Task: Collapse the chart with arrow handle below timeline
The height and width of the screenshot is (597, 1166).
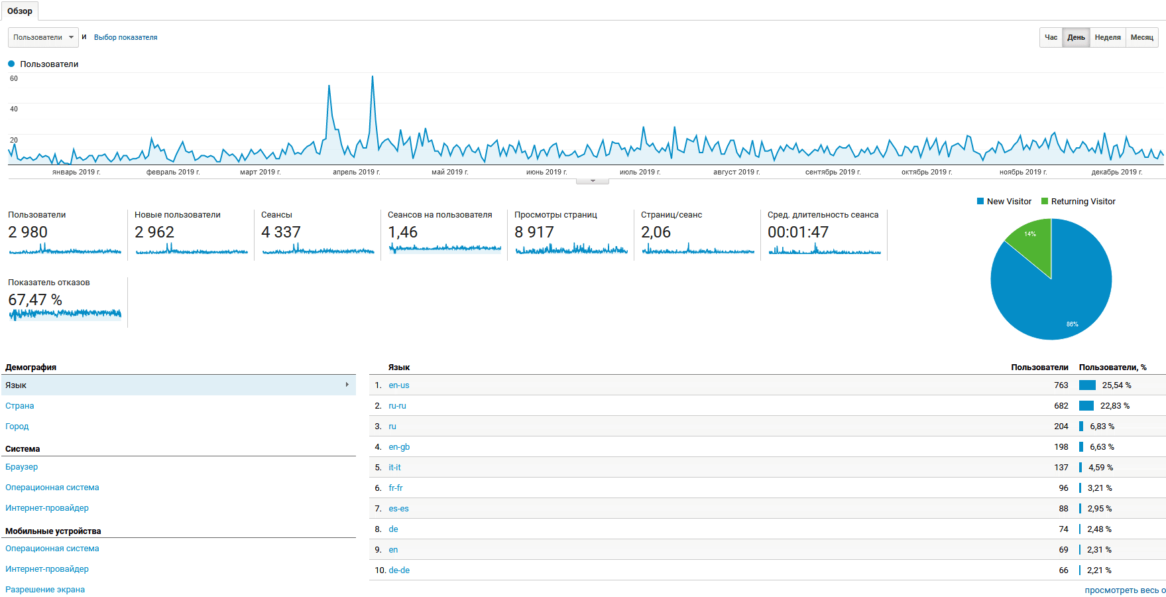Action: click(593, 181)
